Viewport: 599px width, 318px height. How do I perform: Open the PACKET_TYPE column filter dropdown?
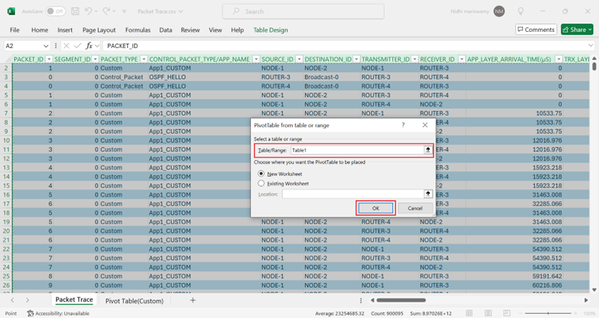coord(142,59)
